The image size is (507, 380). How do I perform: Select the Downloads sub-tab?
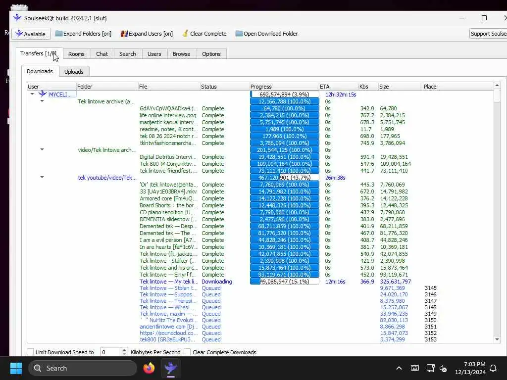coord(40,71)
